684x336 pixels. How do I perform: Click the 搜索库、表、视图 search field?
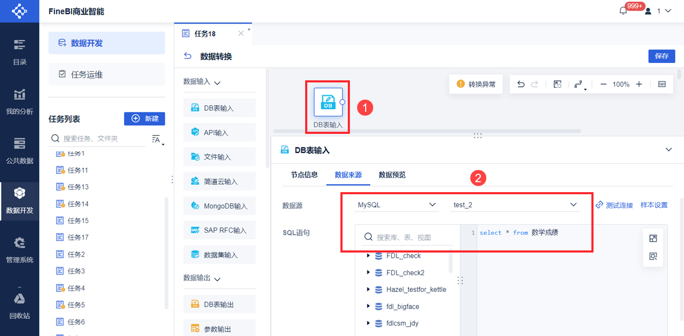click(407, 237)
